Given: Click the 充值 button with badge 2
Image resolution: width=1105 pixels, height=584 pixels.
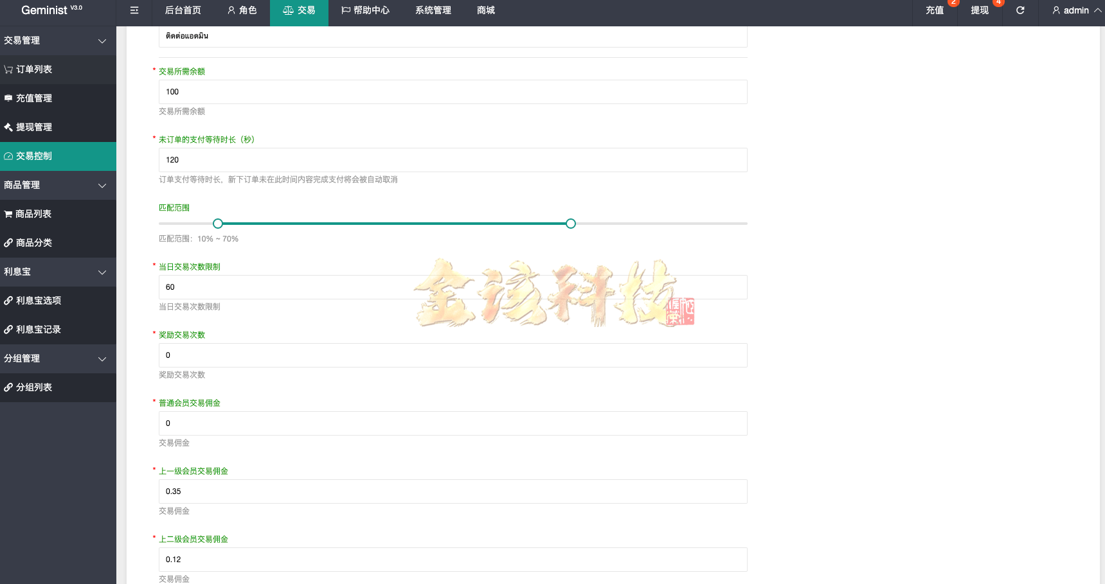Looking at the screenshot, I should pyautogui.click(x=935, y=10).
